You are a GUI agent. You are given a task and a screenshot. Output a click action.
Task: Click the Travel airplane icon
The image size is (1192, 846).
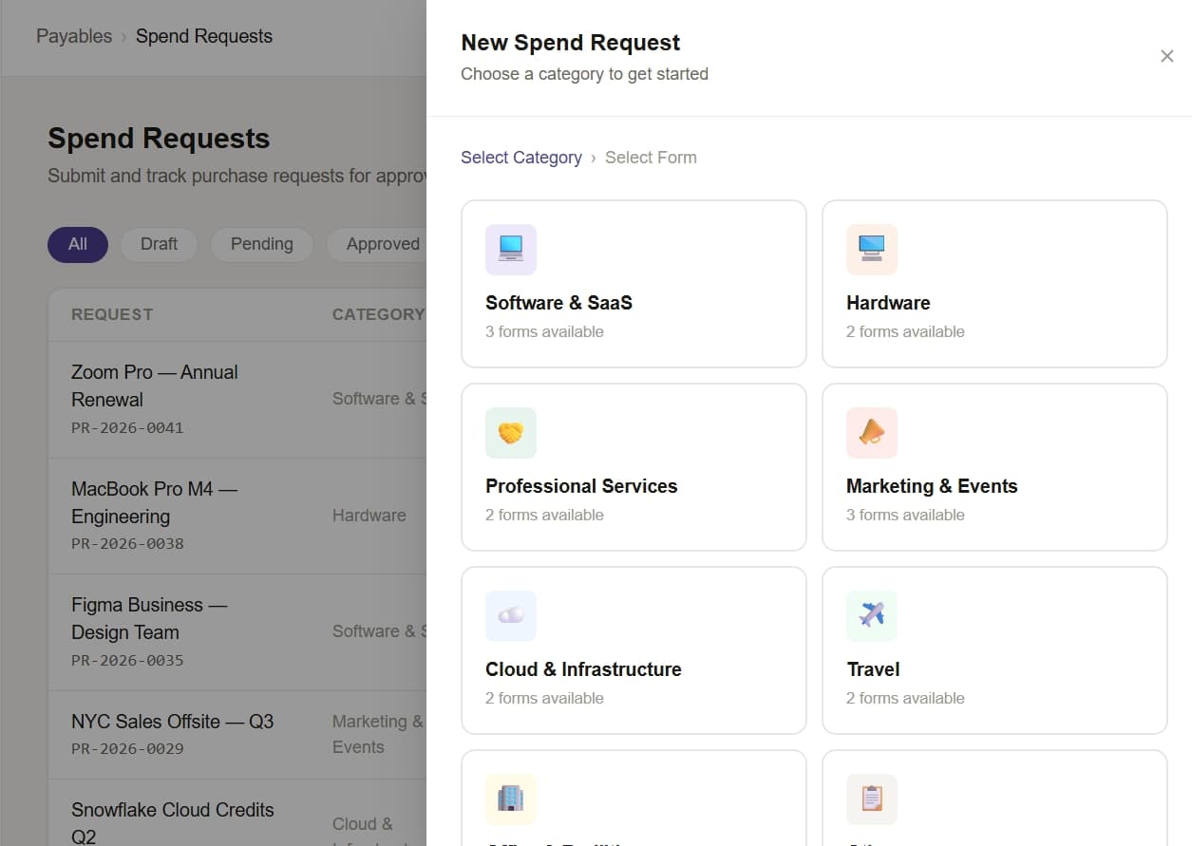tap(872, 616)
